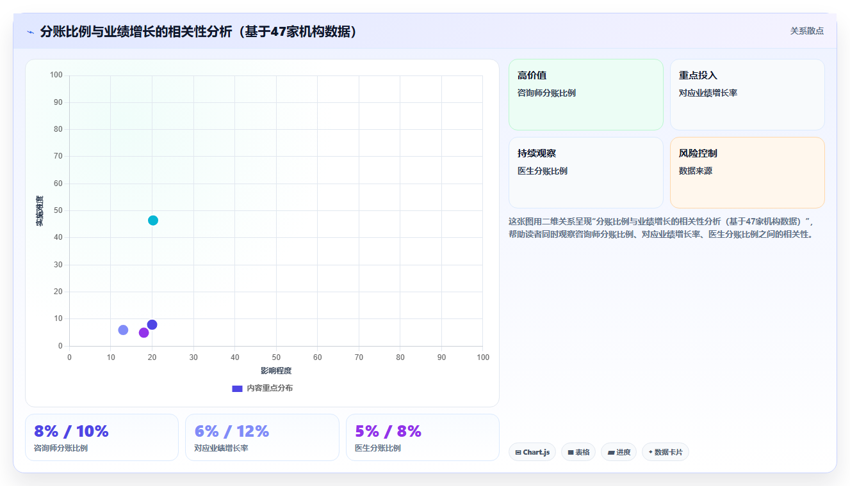Click the 影响程度 axis label
This screenshot has height=486, width=850.
[276, 370]
